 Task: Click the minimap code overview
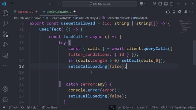186,27
